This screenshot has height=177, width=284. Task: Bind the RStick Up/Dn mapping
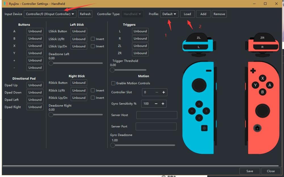(x=79, y=98)
